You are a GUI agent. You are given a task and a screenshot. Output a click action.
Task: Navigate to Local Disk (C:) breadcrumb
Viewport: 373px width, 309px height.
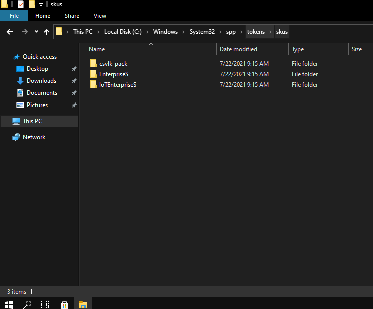point(123,32)
